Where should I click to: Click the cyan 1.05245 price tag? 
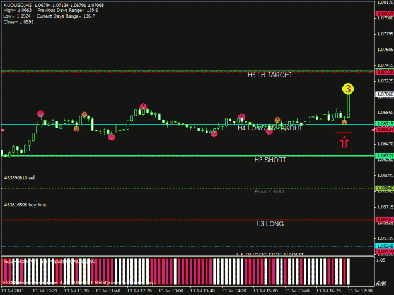(385, 246)
